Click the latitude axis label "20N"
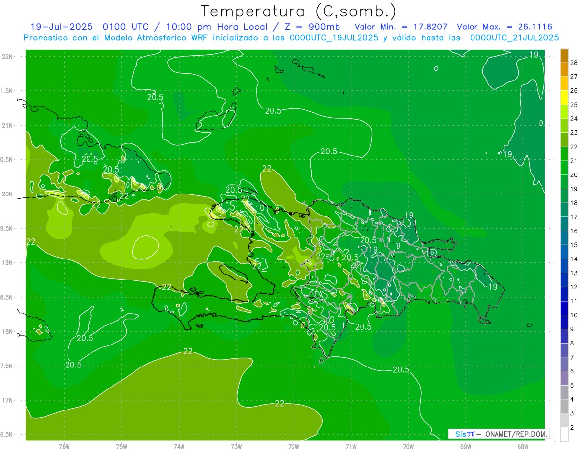 pos(8,194)
